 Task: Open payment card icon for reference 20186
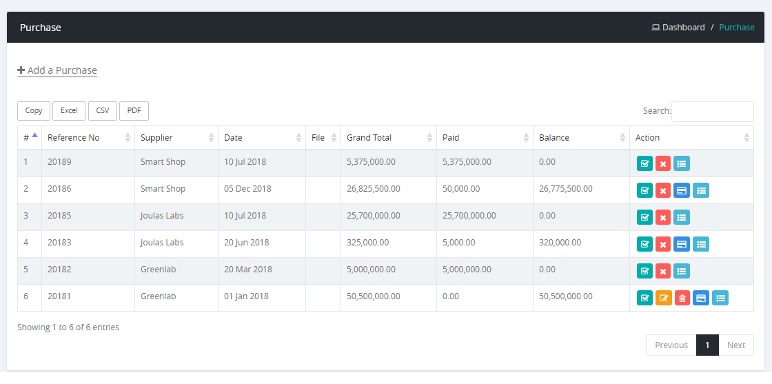click(x=682, y=190)
